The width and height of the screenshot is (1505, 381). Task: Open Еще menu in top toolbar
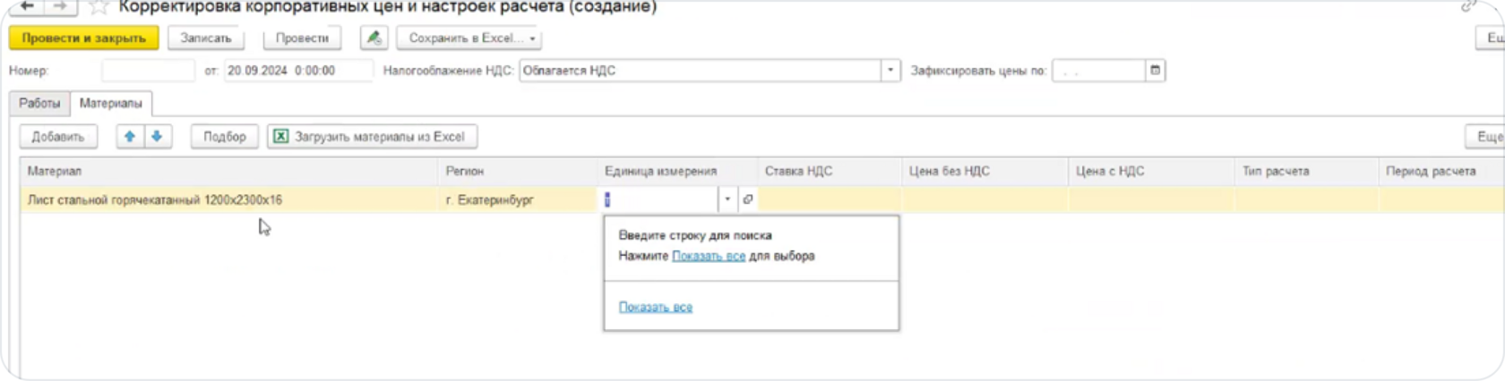click(x=1492, y=38)
